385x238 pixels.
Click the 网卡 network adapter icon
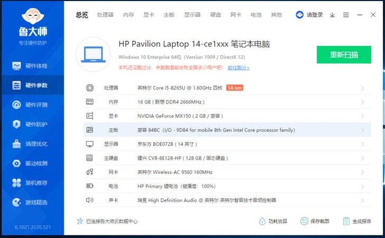pos(89,172)
